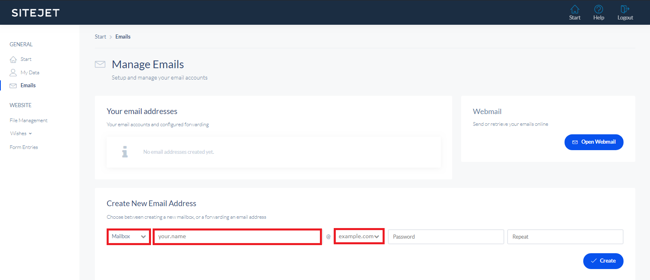Viewport: 650px width, 280px height.
Task: Click the Emails envelope icon in sidebar
Action: pos(13,86)
